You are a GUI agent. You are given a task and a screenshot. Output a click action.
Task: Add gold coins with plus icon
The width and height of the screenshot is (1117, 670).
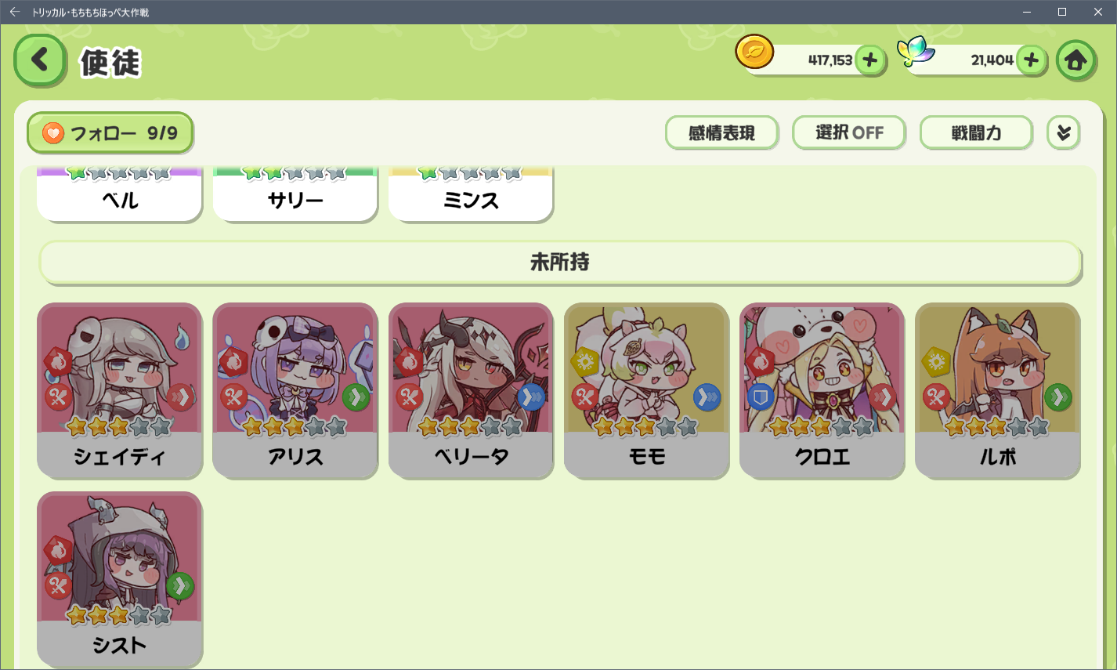coord(869,60)
